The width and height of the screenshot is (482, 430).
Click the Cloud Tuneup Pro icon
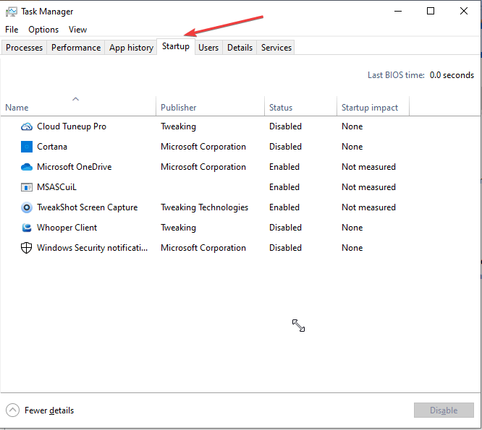pos(27,126)
